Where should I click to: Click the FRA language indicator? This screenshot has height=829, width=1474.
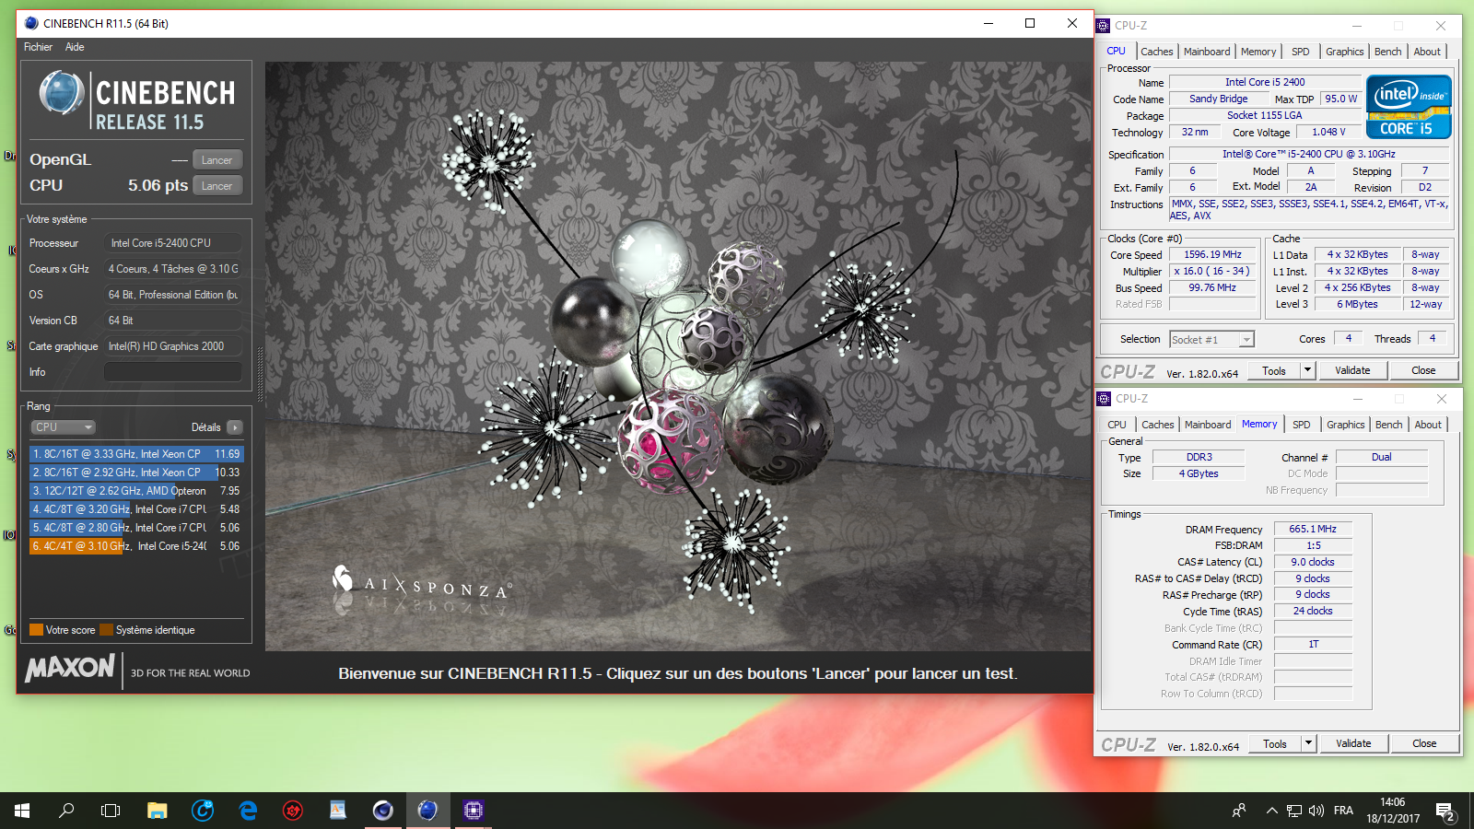coord(1343,811)
